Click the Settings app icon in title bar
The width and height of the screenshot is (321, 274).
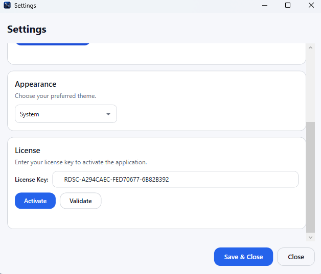[x=7, y=5]
